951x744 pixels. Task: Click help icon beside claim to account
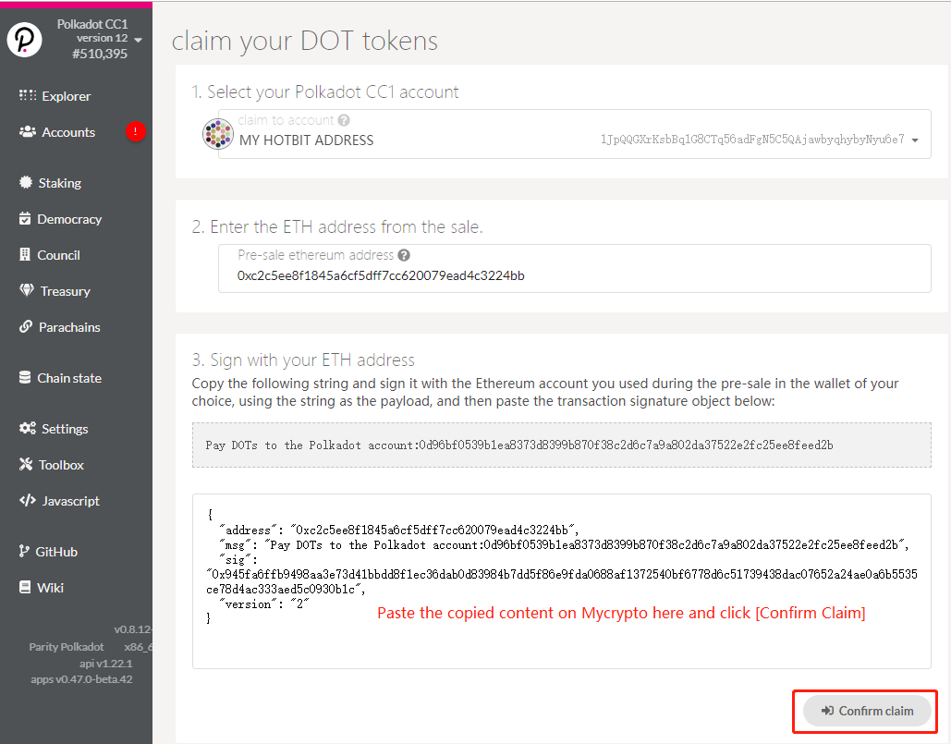344,120
